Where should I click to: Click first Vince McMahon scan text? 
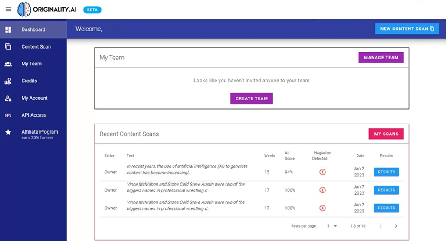tap(185, 187)
